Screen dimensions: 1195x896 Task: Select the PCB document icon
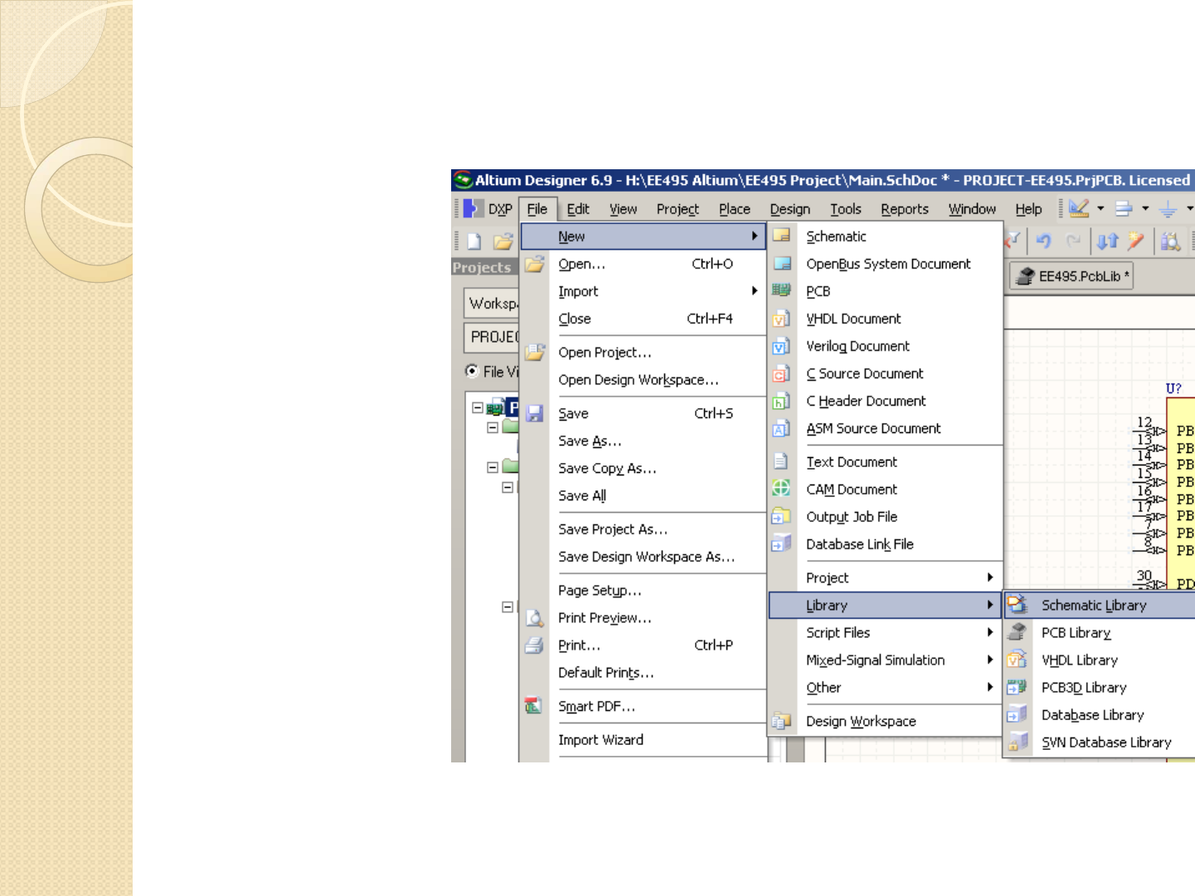click(x=781, y=290)
